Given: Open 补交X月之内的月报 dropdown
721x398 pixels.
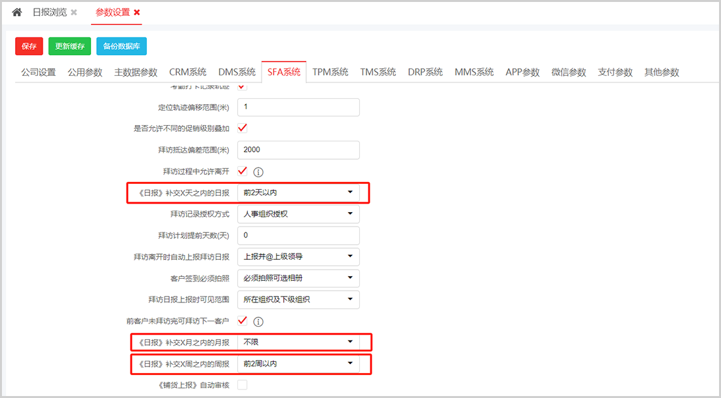Looking at the screenshot, I should (298, 342).
